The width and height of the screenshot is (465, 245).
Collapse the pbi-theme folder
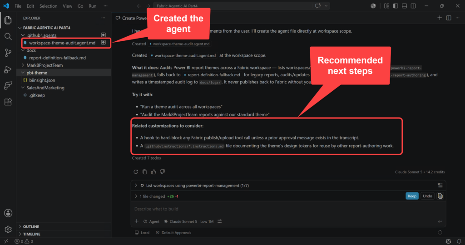(x=23, y=73)
